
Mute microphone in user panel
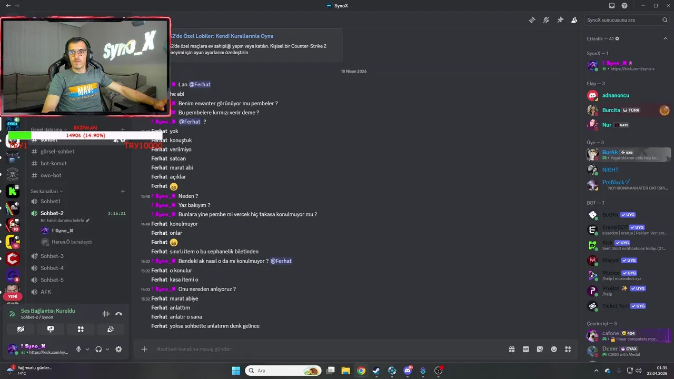click(78, 349)
